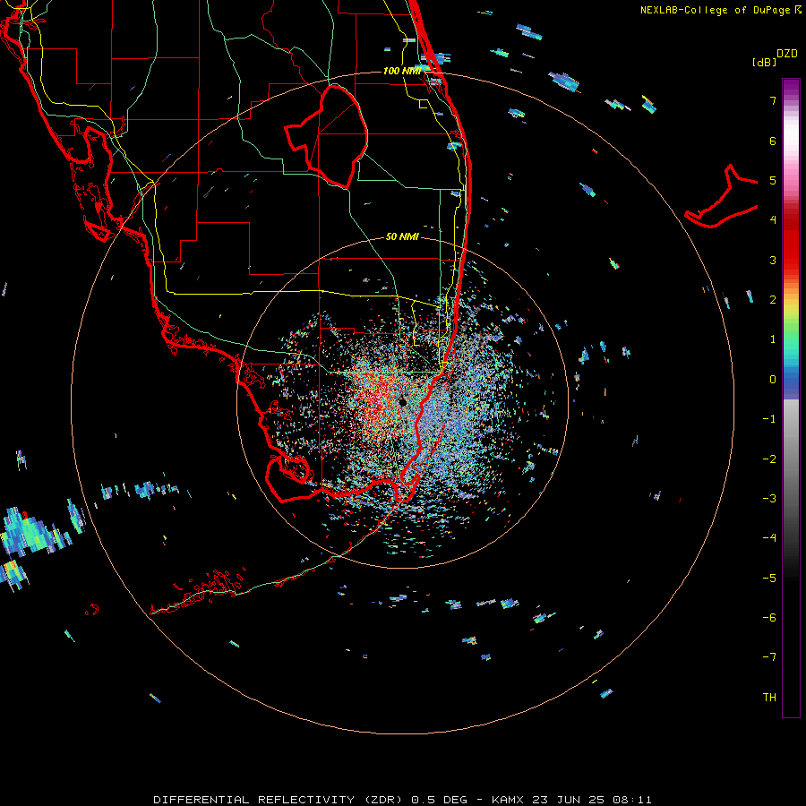
Task: Click the 7 value on the color scale
Action: [x=773, y=100]
